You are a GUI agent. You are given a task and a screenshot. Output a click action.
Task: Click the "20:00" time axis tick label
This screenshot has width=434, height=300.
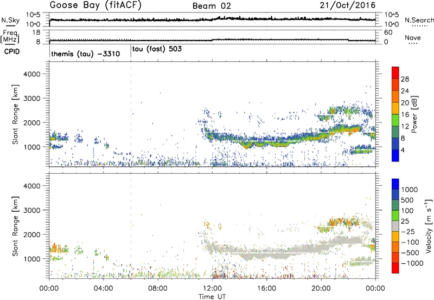point(321,289)
